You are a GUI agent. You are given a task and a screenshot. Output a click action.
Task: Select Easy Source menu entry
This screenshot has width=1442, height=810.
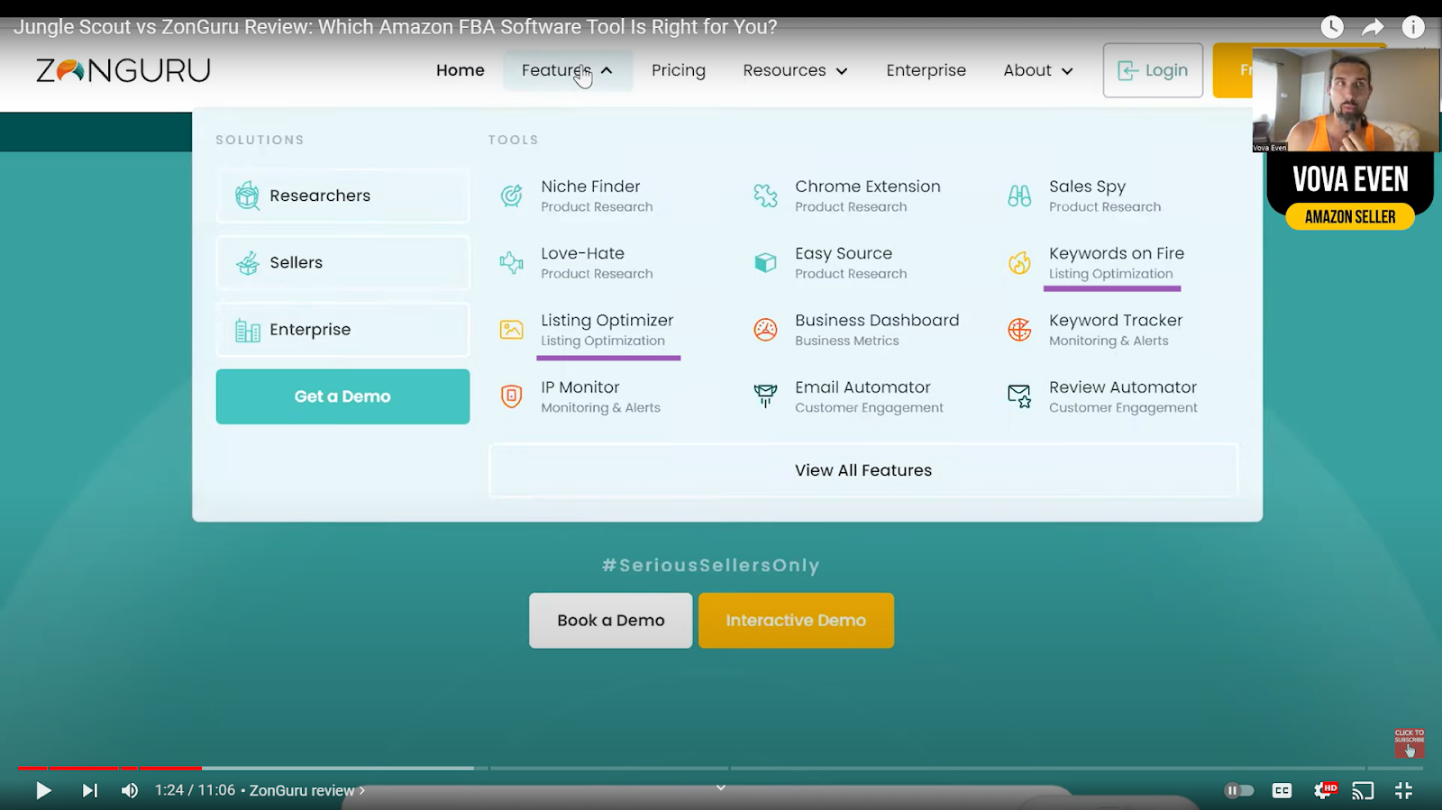[x=850, y=262]
